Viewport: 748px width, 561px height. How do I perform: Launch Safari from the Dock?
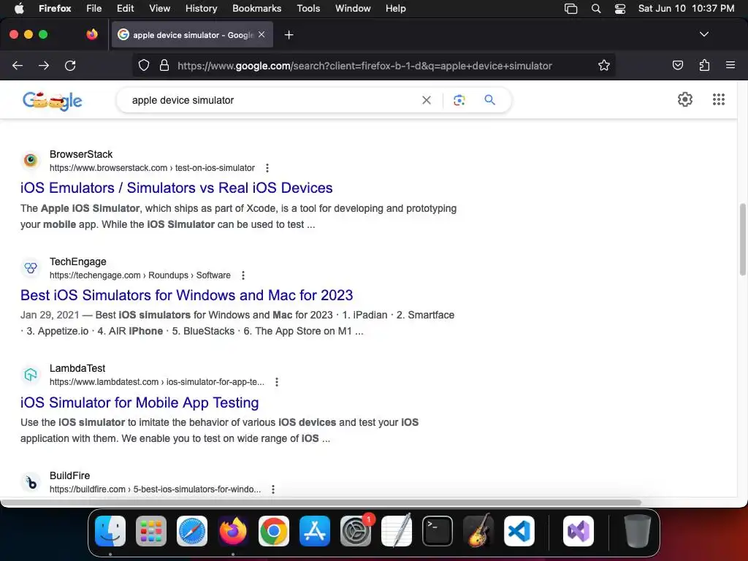tap(192, 531)
